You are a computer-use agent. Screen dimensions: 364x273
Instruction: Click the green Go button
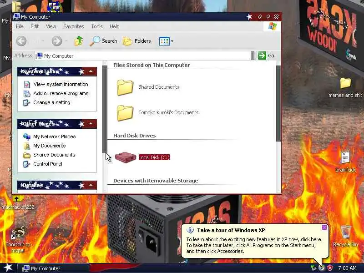266,56
